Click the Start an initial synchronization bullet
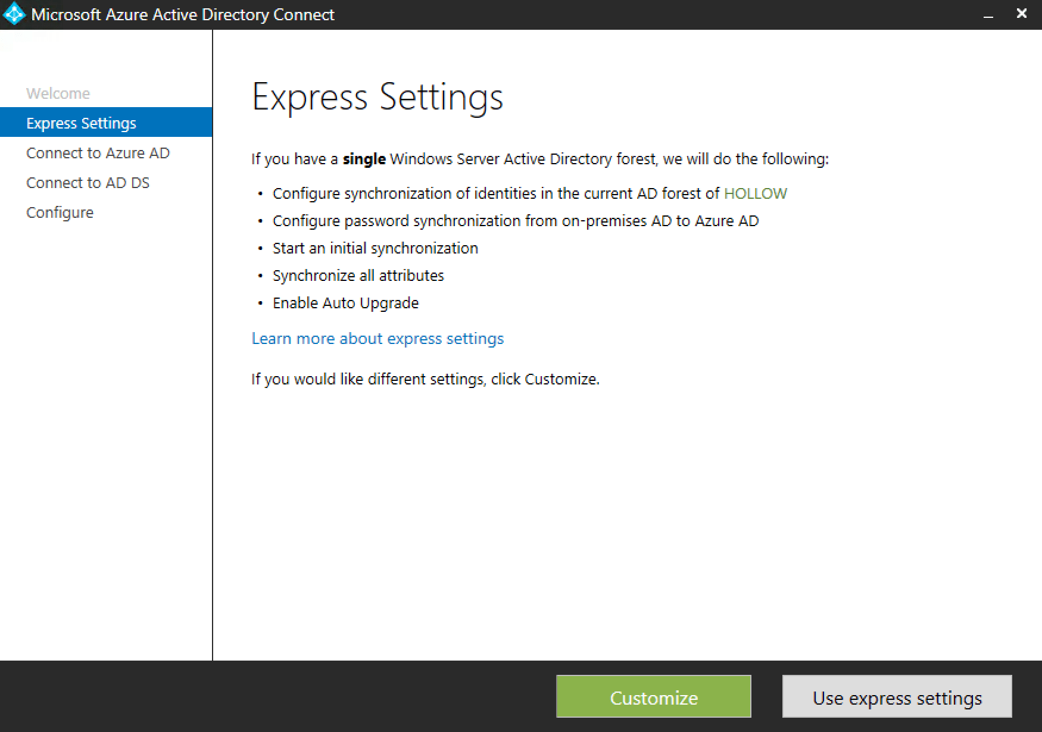Viewport: 1042px width, 732px height. [x=375, y=248]
